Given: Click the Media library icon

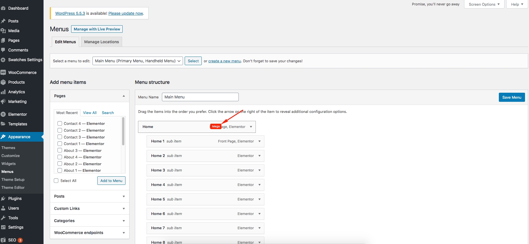Looking at the screenshot, I should pos(3,31).
